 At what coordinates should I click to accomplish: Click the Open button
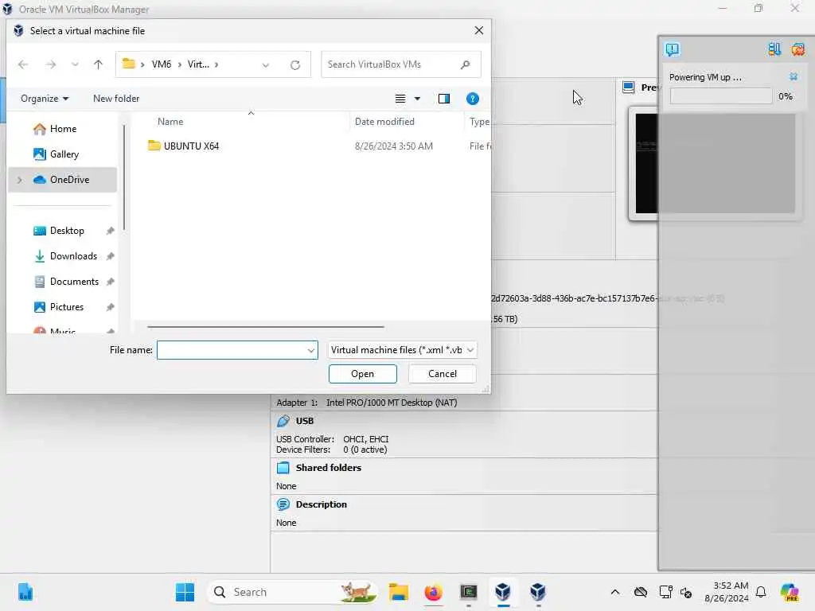point(362,374)
